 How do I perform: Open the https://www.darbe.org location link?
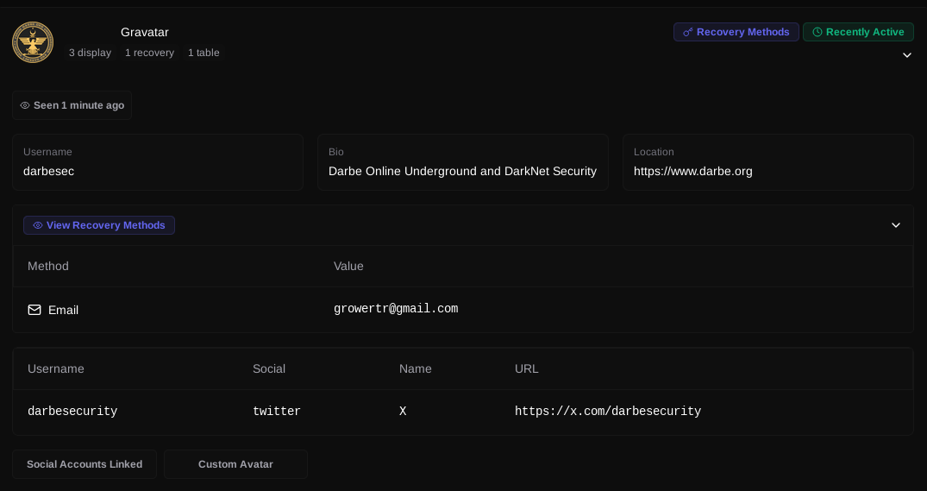pos(692,171)
